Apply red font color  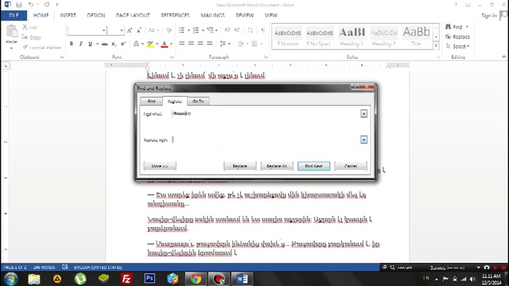[x=165, y=44]
